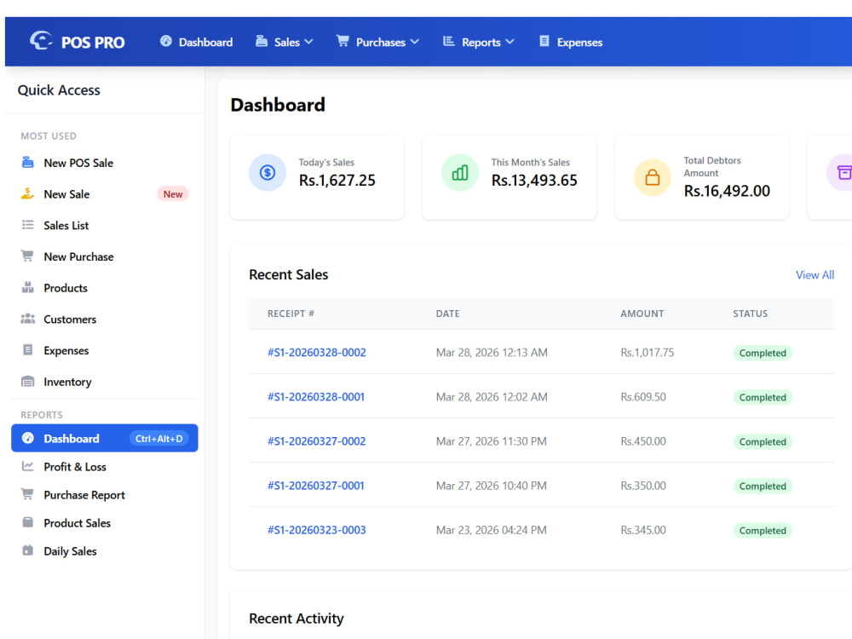This screenshot has height=639, width=852.
Task: Open receipt #S1-20260328-0002
Action: click(317, 352)
